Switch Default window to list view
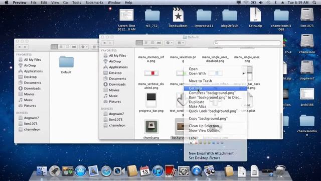The height and width of the screenshot is (181, 321). 146,43
